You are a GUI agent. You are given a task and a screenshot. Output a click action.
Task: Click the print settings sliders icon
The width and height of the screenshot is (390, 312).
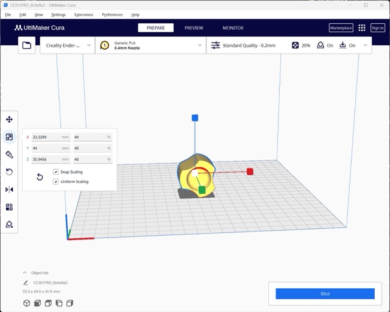coord(215,45)
